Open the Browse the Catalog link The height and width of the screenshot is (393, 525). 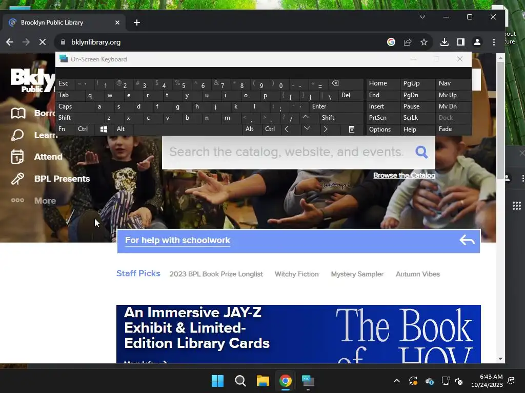404,176
